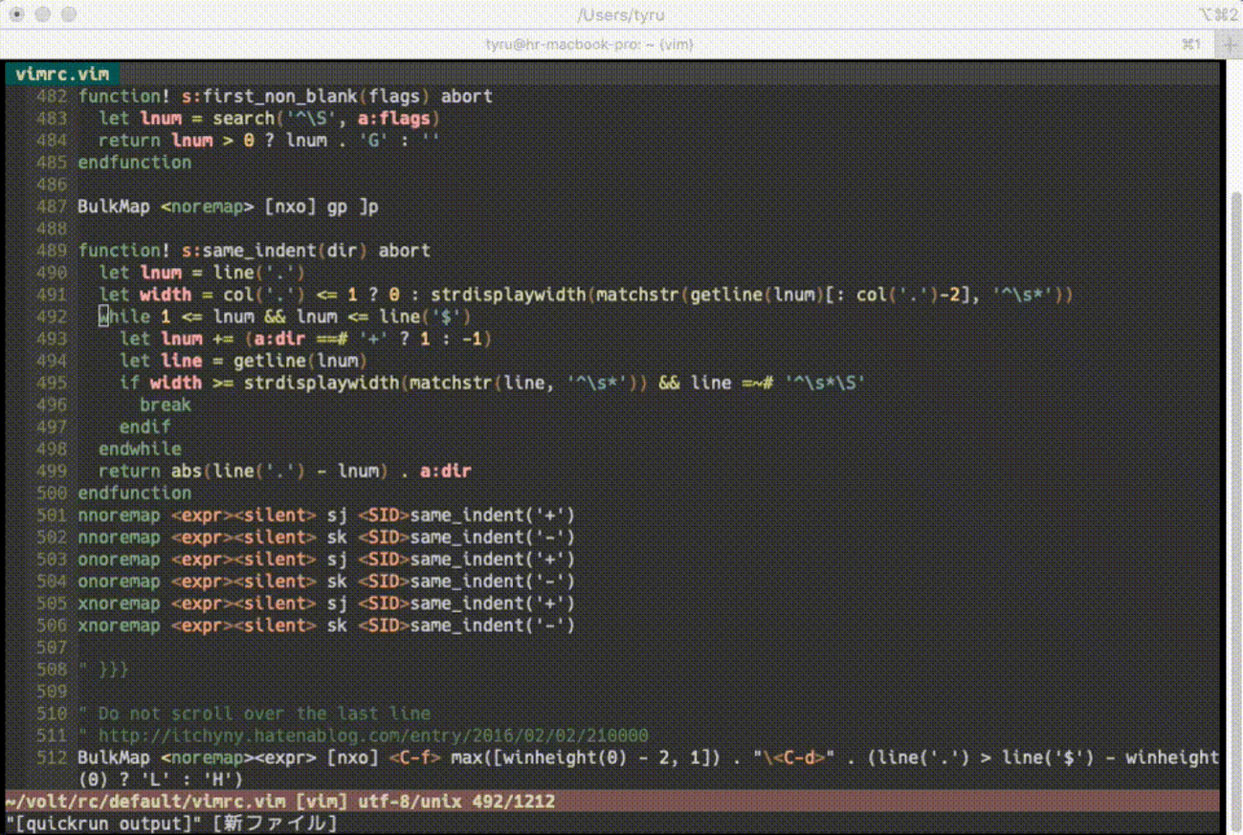Viewport: 1243px width, 835px height.
Task: Click the 'break' statement on line 496
Action: pos(165,405)
